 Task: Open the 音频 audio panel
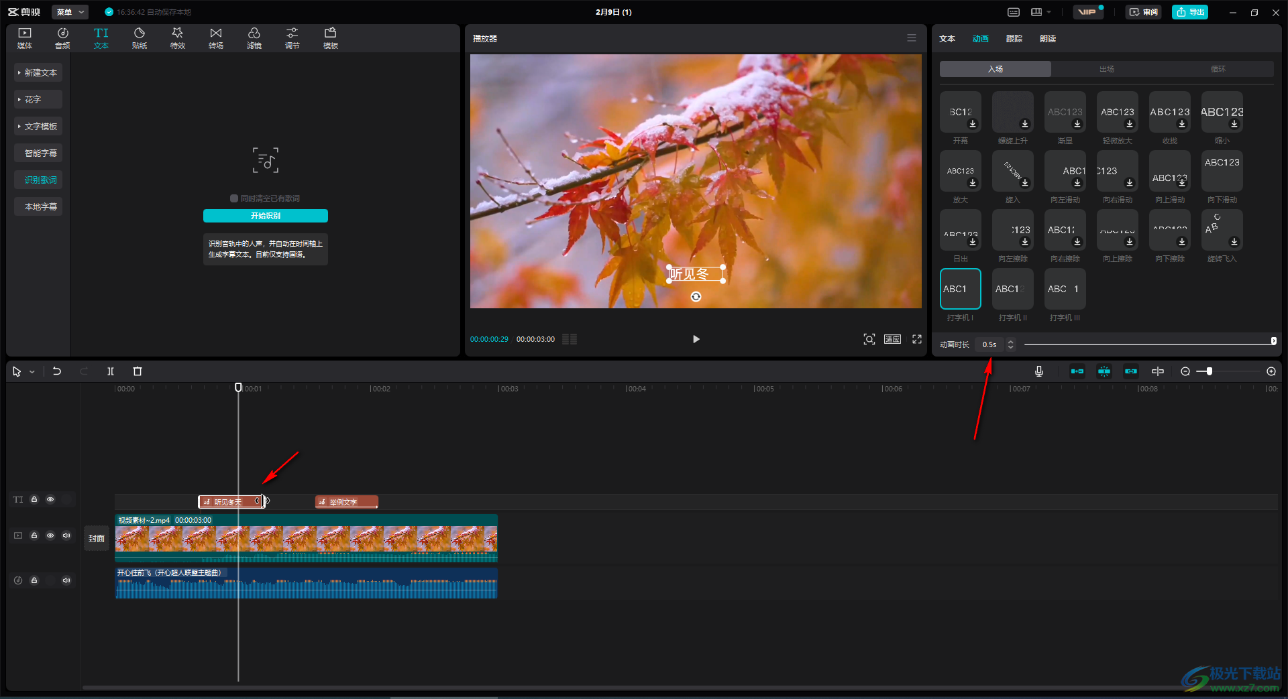pos(62,38)
